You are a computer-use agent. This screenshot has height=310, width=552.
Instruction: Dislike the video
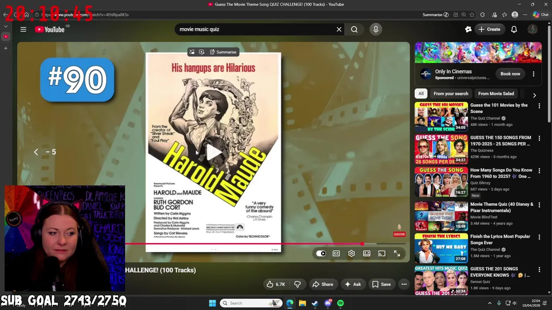coord(297,284)
